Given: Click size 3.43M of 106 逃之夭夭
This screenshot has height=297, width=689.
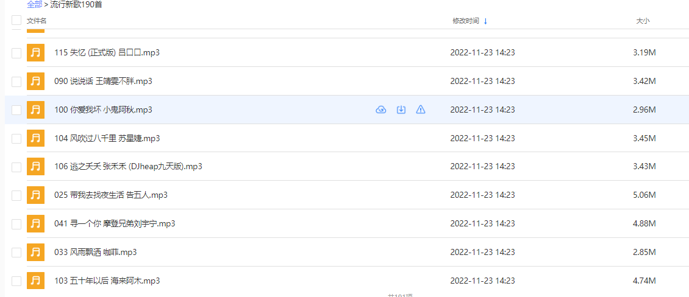Looking at the screenshot, I should 644,167.
